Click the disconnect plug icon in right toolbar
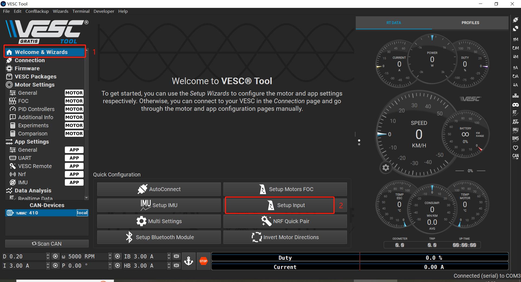The width and height of the screenshot is (521, 282). [515, 28]
